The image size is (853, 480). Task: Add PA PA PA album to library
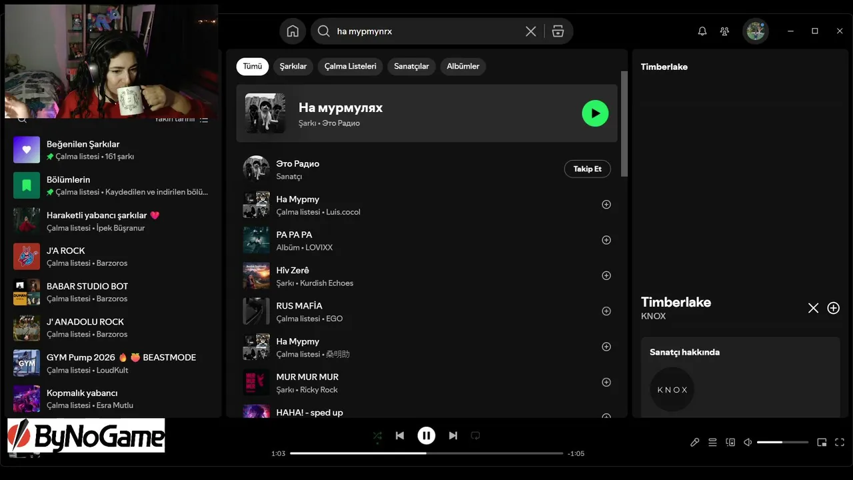coord(606,240)
